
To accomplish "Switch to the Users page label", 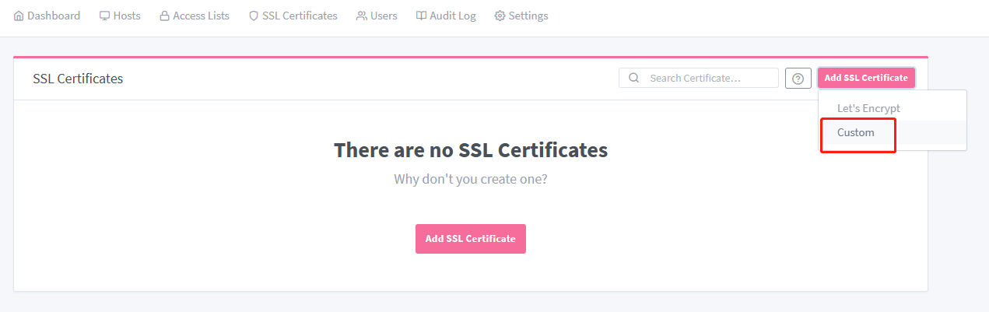I will tap(384, 16).
